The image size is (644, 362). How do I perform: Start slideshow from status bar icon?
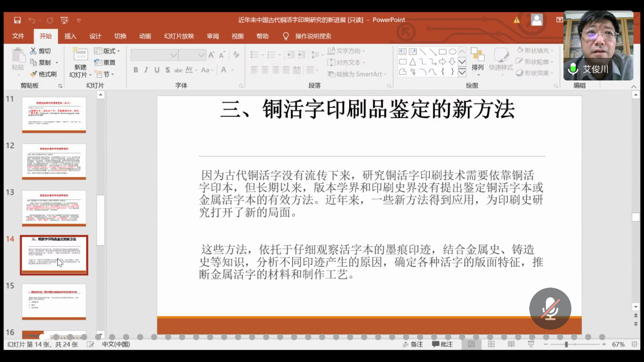(x=531, y=344)
